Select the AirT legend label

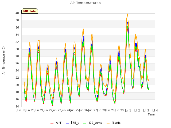(59, 123)
